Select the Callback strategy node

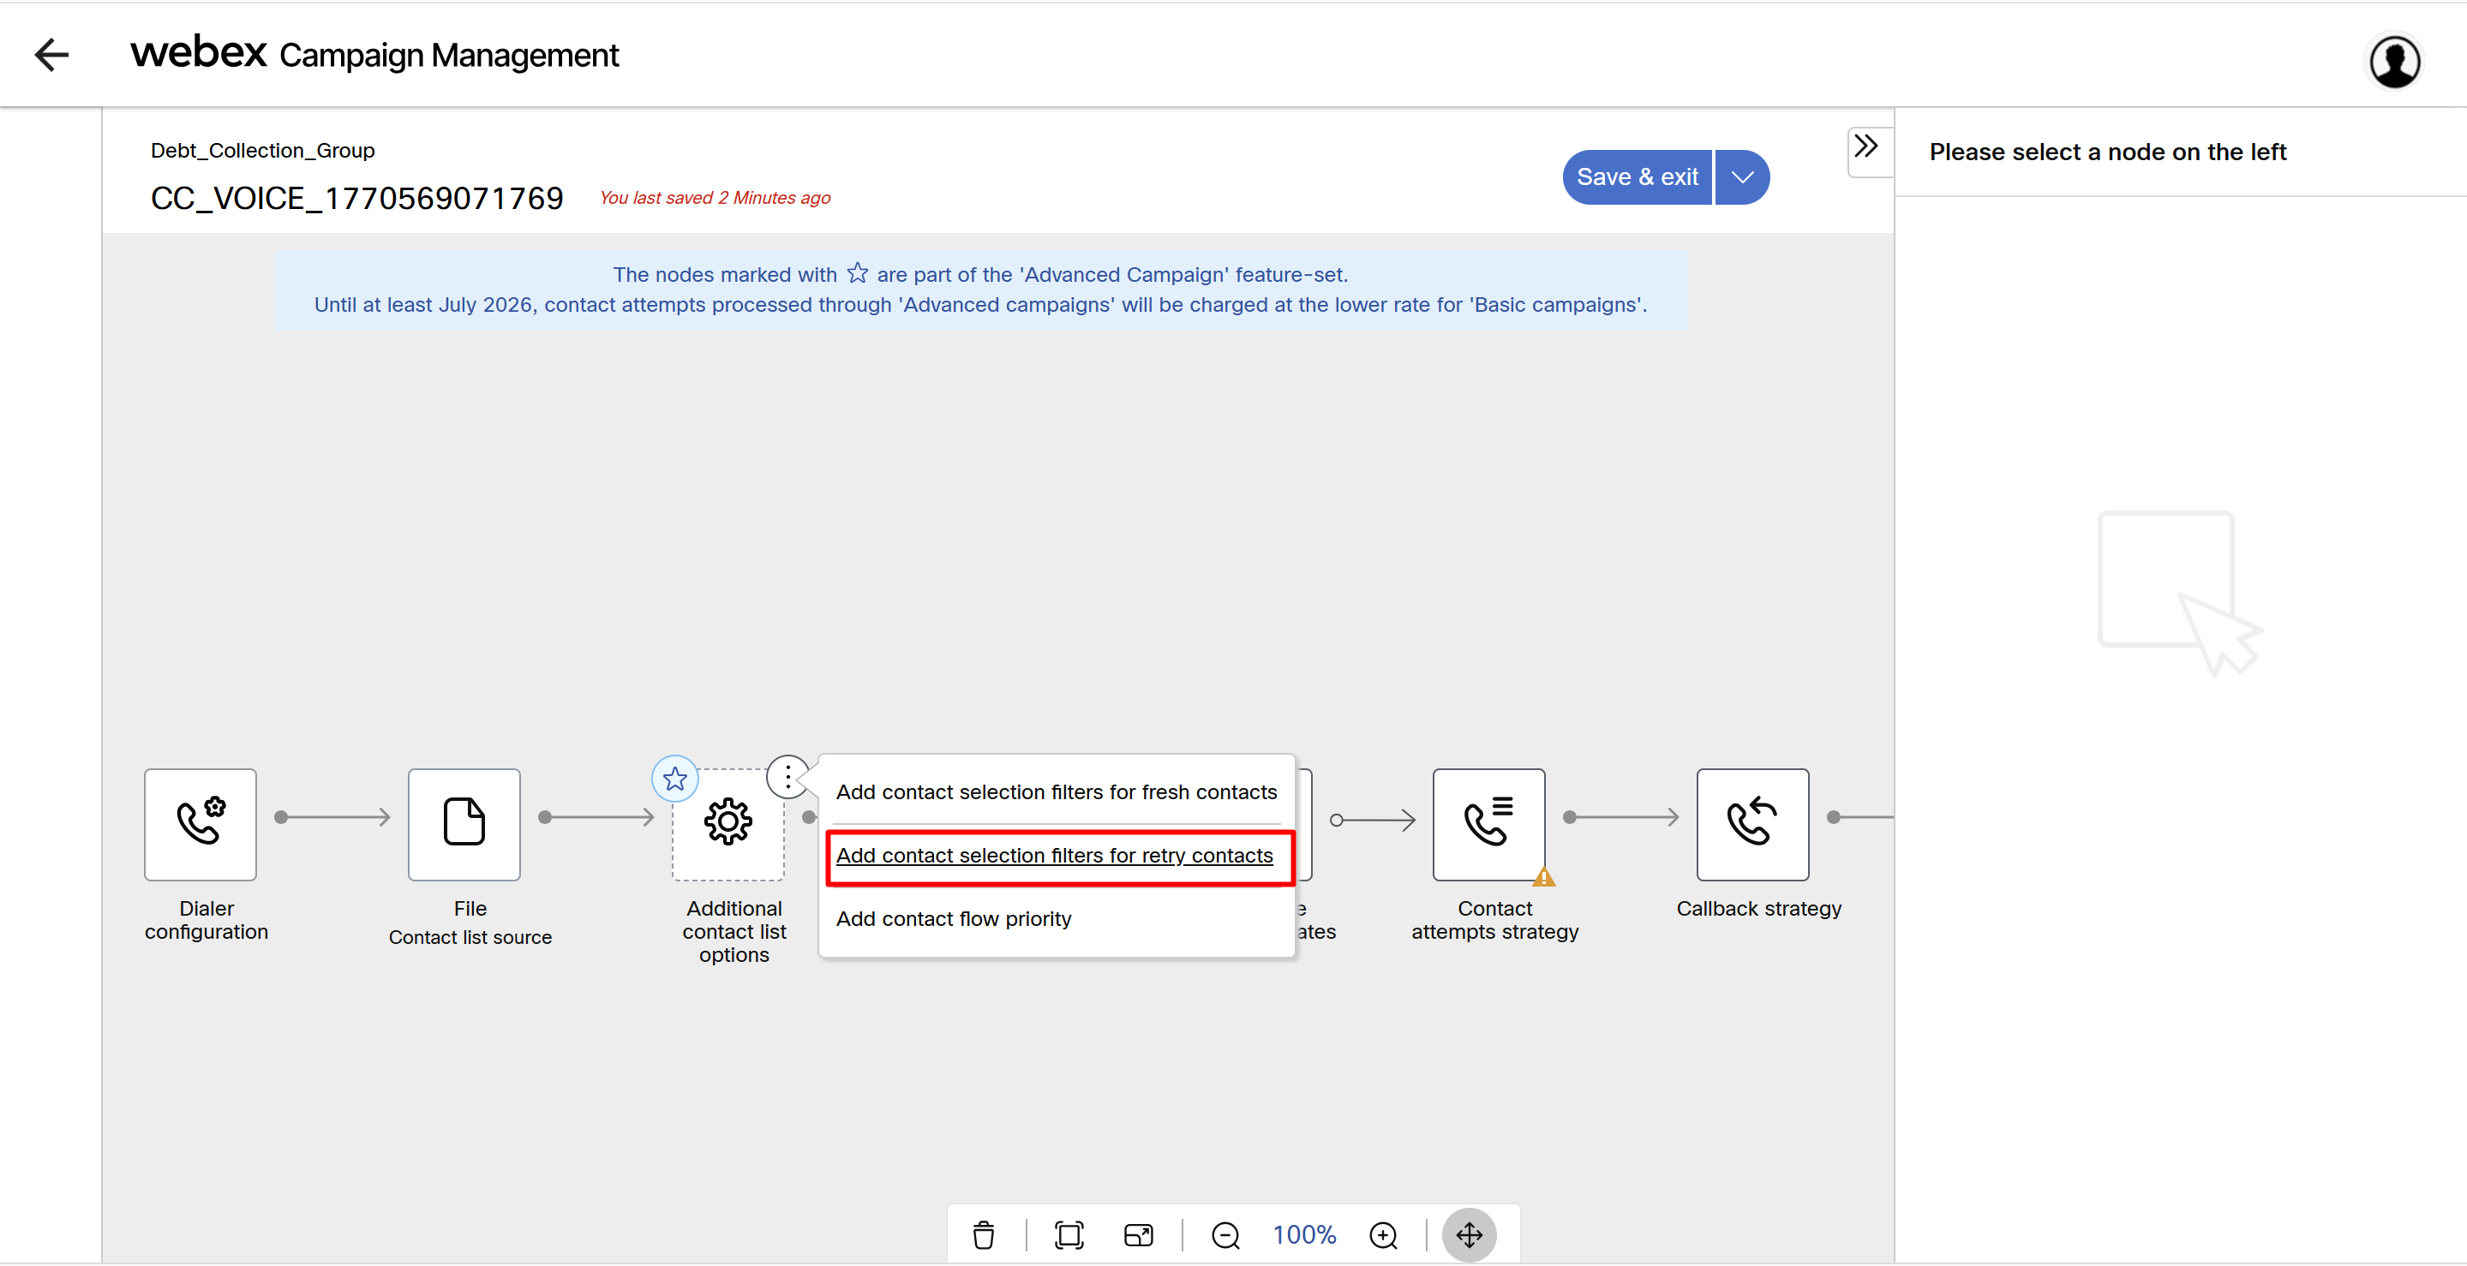click(x=1751, y=823)
